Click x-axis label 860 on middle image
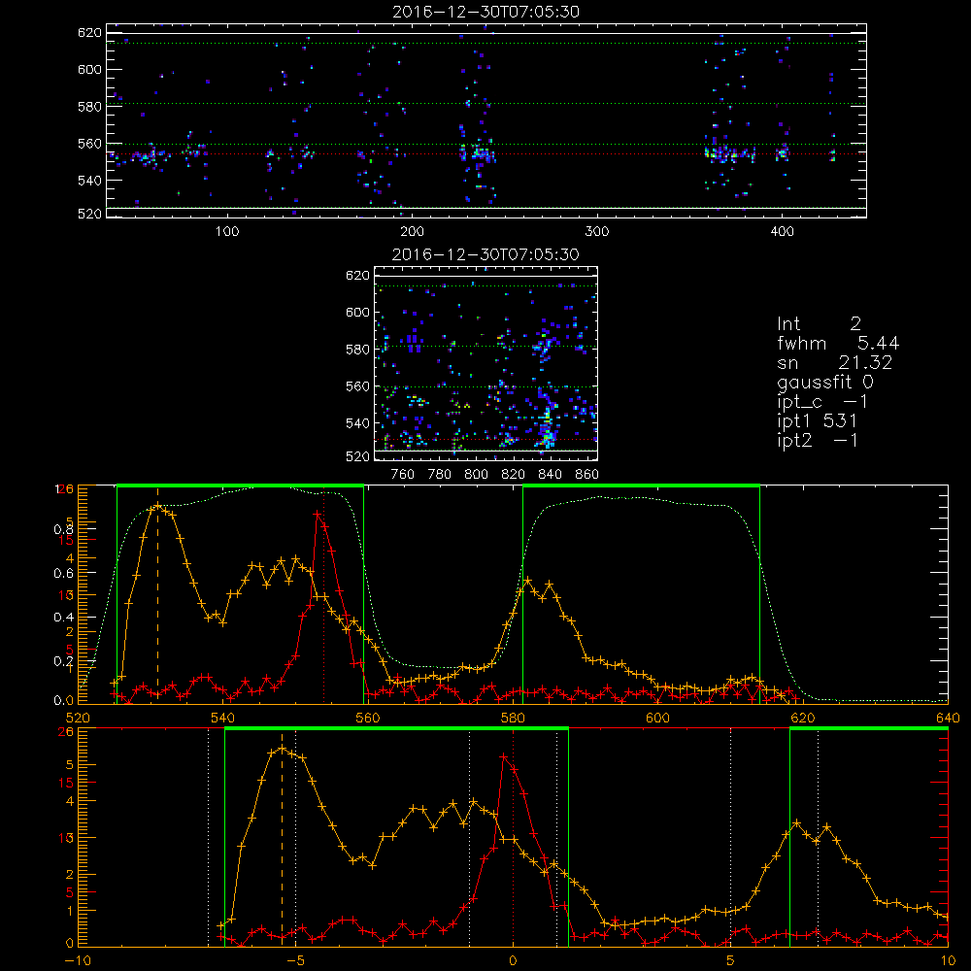This screenshot has height=971, width=971. coord(587,475)
